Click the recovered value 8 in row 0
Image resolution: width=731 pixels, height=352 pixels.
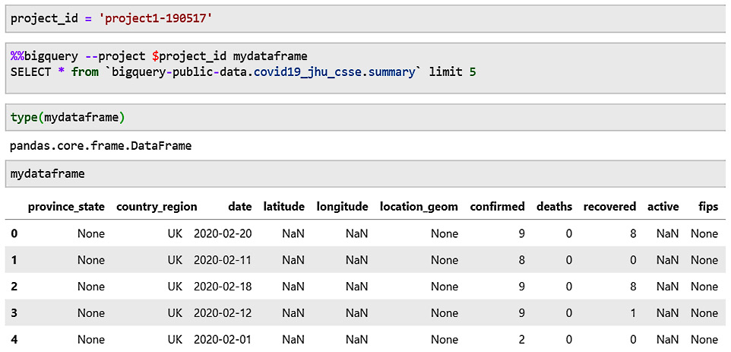click(x=633, y=233)
